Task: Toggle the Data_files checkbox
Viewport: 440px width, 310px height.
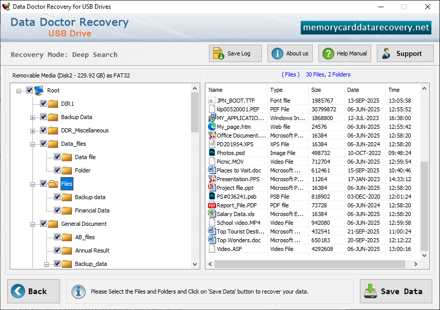Action: tap(43, 143)
